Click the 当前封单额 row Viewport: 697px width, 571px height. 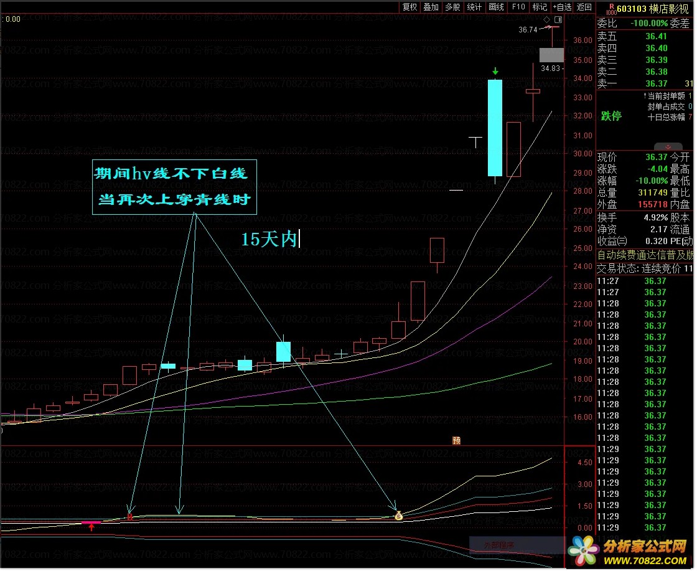(x=668, y=96)
